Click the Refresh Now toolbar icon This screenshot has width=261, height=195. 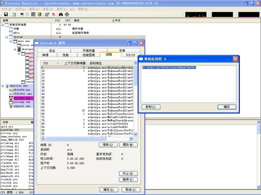[14, 14]
